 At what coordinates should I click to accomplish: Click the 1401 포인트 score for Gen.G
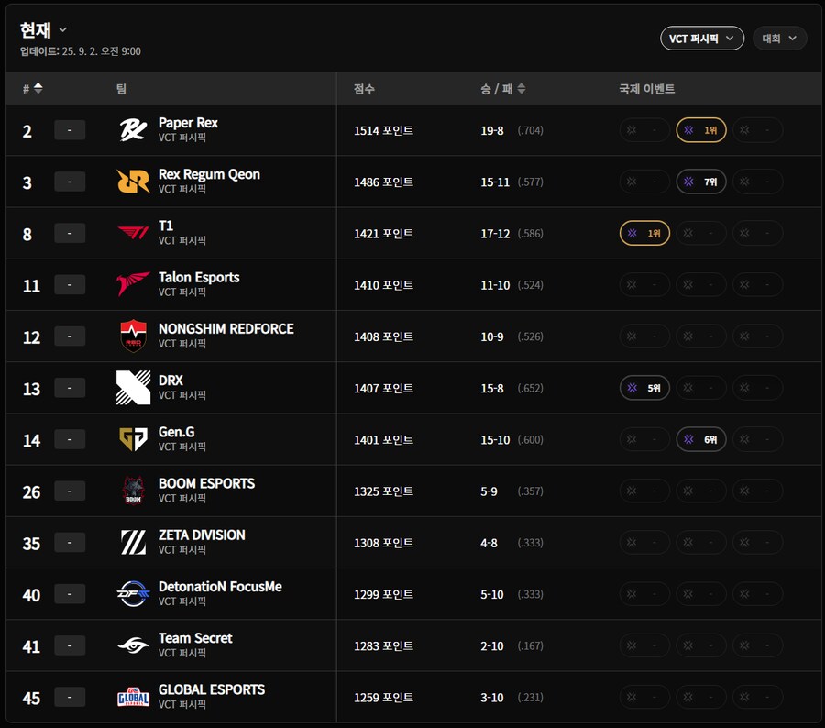[x=383, y=440]
